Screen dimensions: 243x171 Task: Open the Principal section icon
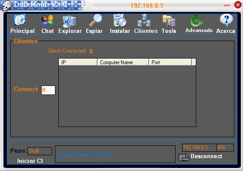(20, 20)
